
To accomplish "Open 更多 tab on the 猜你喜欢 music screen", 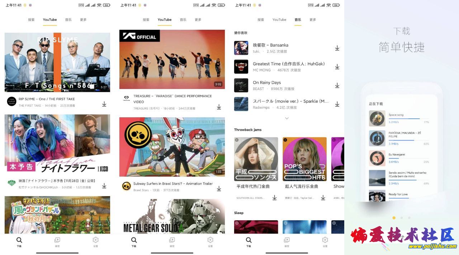I will tap(313, 20).
